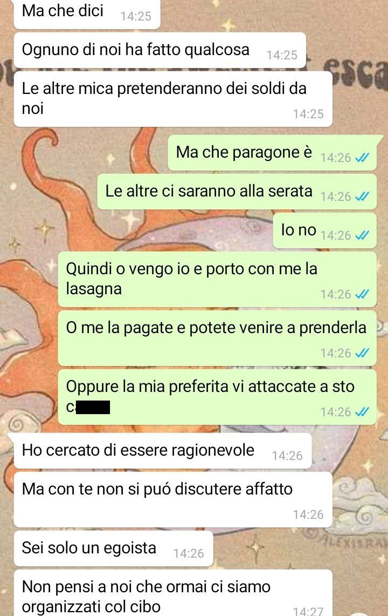
Task: Tap the 'Le altre ci saranno alla serata' bubble
Action: click(237, 192)
